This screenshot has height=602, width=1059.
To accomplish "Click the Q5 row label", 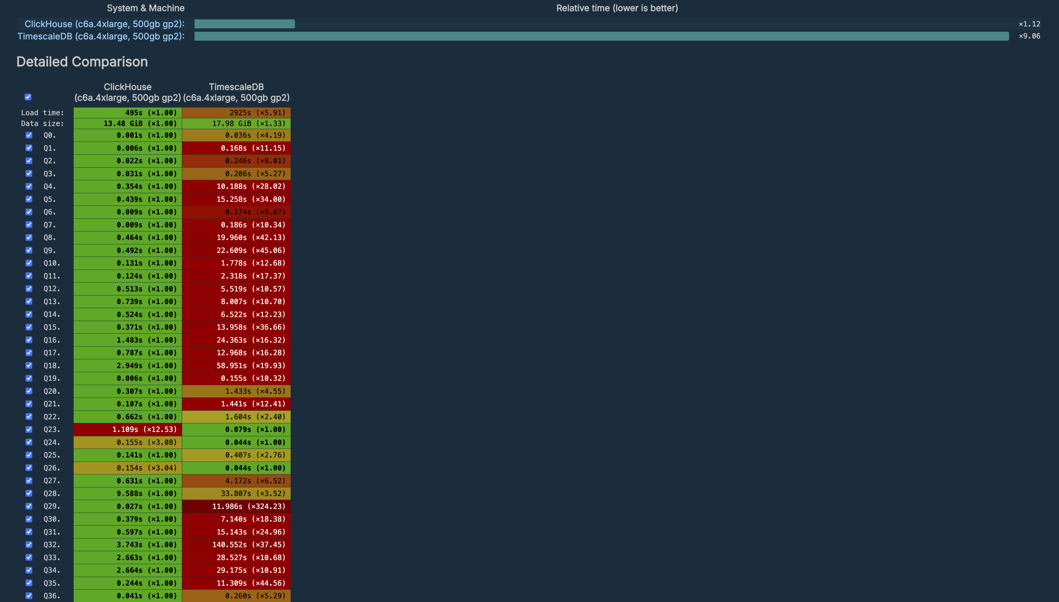I will [50, 199].
